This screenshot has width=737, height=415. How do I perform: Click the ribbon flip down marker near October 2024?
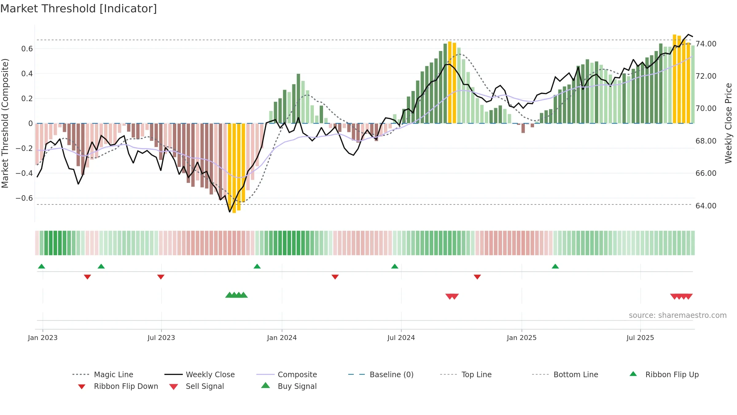click(477, 277)
